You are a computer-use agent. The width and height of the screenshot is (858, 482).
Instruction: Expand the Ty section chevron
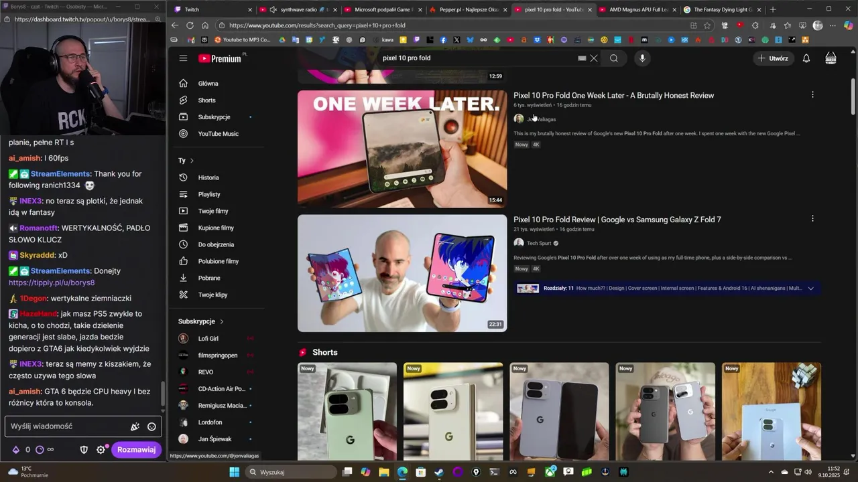coord(192,161)
